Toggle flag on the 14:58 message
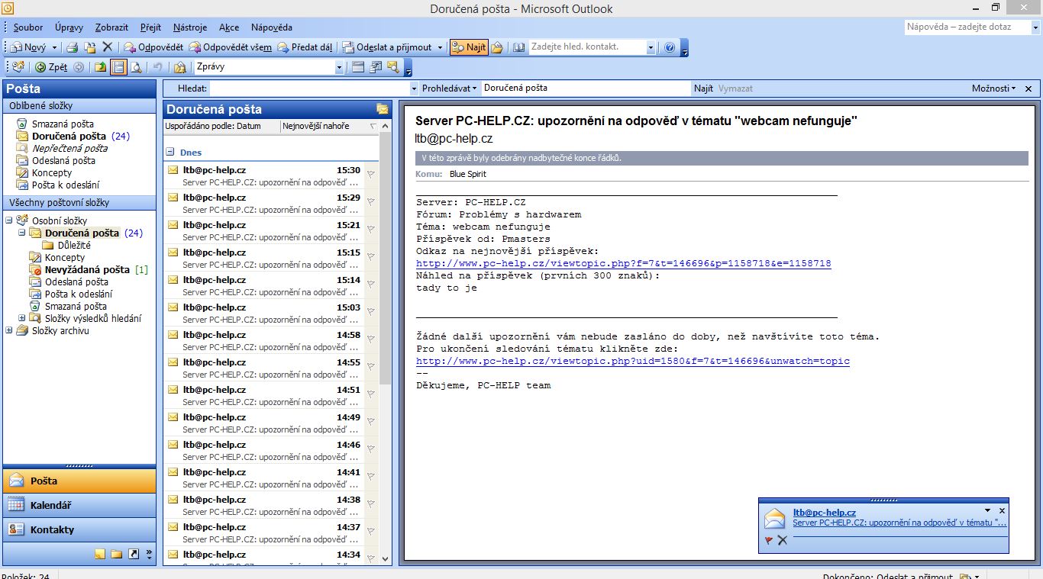1043x579 pixels. pyautogui.click(x=371, y=339)
